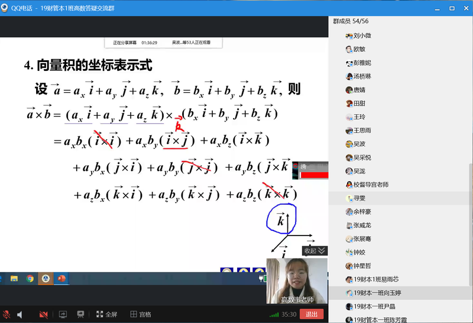Click the speaker volume icon
This screenshot has width=473, height=323.
pyautogui.click(x=20, y=315)
